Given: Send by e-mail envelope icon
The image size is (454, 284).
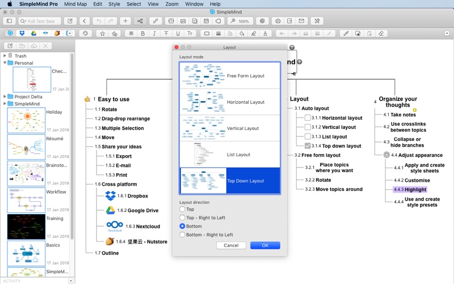Looking at the screenshot, I should (x=301, y=21).
